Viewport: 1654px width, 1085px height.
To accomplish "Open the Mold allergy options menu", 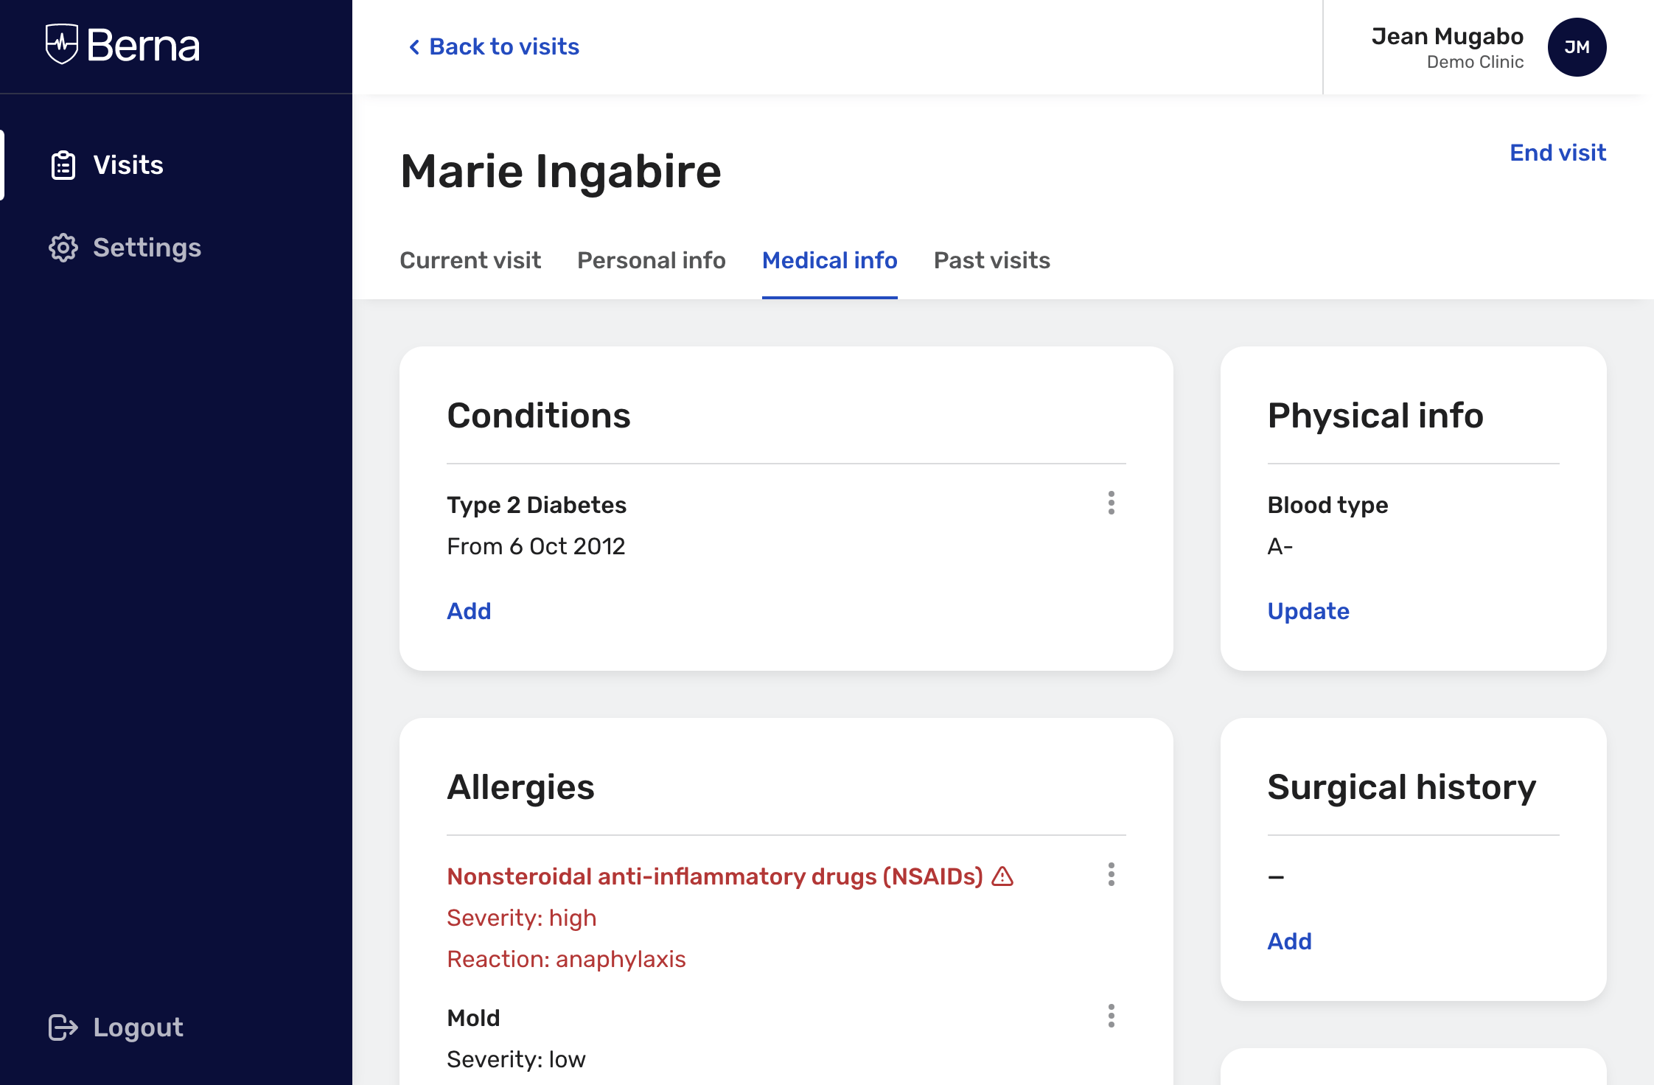I will pos(1111,1016).
